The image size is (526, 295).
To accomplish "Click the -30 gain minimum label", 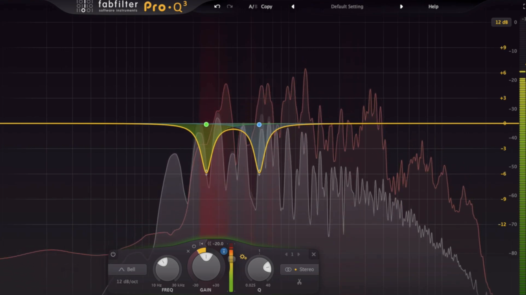I will coord(195,285).
